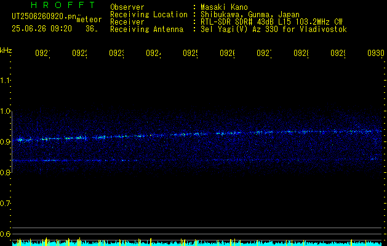Click the word meteor in header
Image resolution: width=387 pixels, height=246 pixels.
pyautogui.click(x=89, y=20)
